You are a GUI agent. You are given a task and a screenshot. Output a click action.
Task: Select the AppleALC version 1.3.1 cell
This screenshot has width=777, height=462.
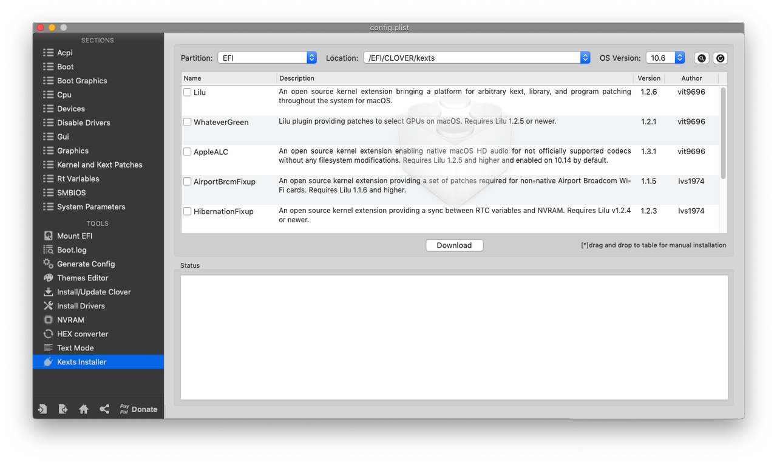648,152
